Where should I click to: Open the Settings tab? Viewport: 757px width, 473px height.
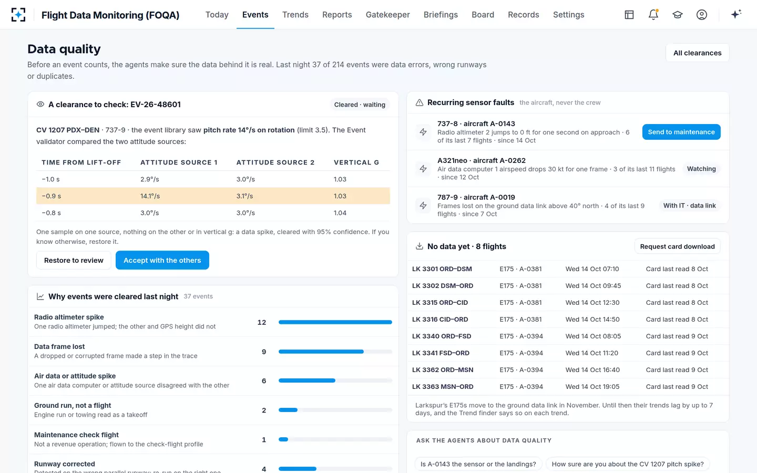pos(568,15)
